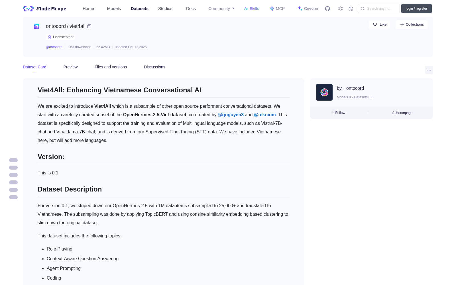Image resolution: width=456 pixels, height=285 pixels.
Task: Click the 'Role Playing' list item
Action: [60, 249]
